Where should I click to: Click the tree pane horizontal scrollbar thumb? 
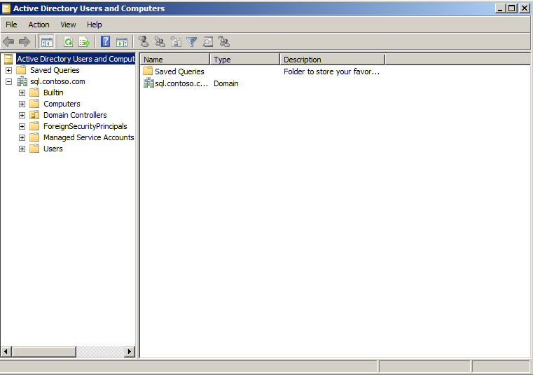44,352
